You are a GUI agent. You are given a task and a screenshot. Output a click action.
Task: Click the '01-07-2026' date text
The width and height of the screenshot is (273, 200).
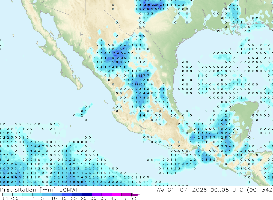tap(187, 190)
